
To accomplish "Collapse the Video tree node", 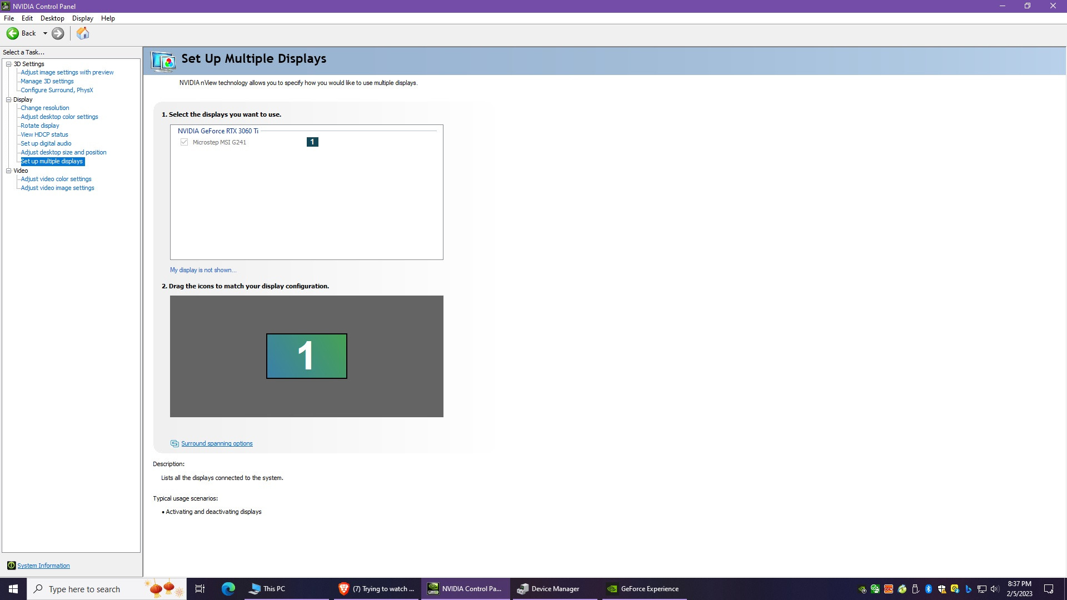I will tap(9, 171).
